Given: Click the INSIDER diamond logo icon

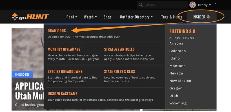Looking at the screenshot, I should [208, 17].
